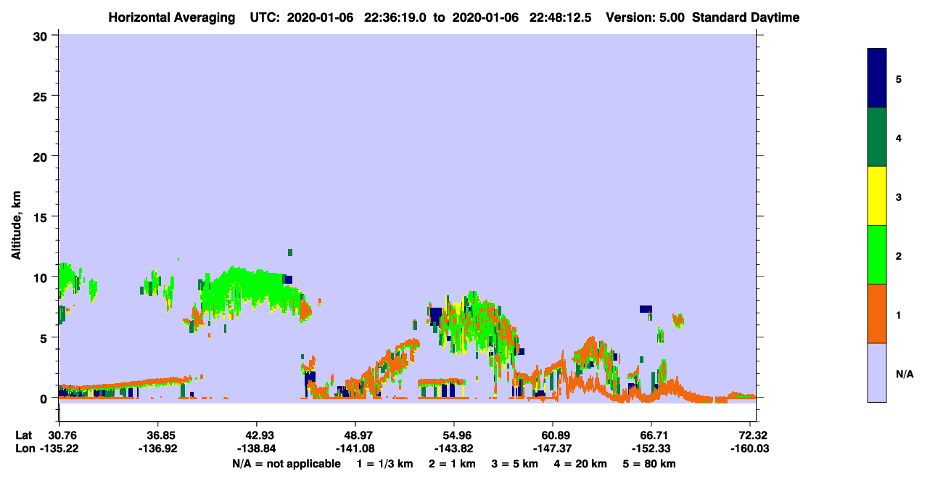Click 'Version: 5.00' in the title
This screenshot has width=943, height=484.
tap(646, 17)
